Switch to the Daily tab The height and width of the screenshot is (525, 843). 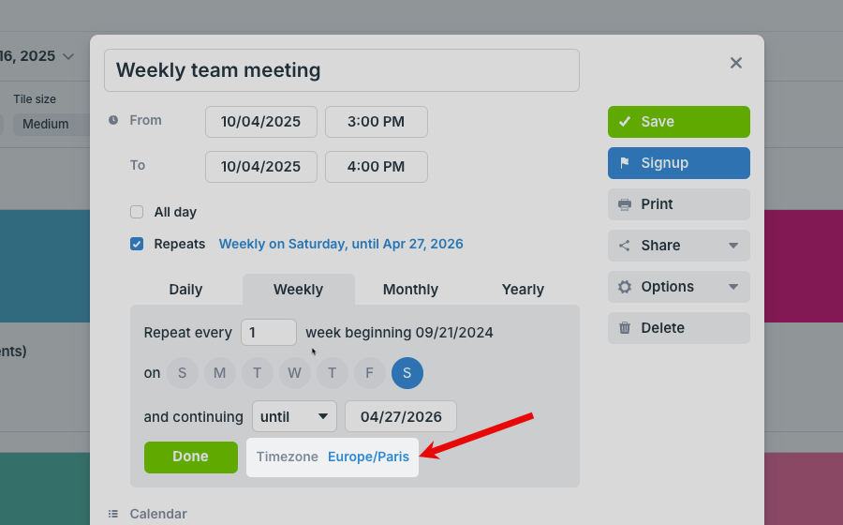185,290
